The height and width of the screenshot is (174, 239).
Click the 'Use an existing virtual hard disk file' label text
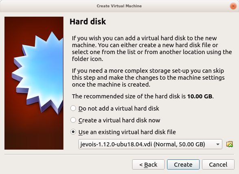point(127,132)
